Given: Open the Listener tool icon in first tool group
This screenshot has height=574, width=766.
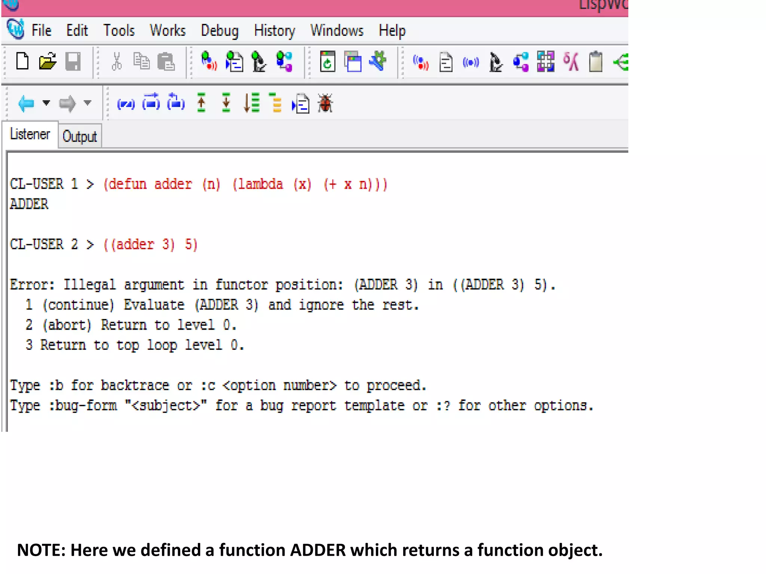Looking at the screenshot, I should click(209, 61).
